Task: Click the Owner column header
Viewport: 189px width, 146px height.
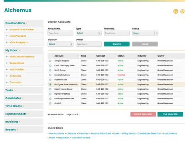Action: tap(161, 56)
